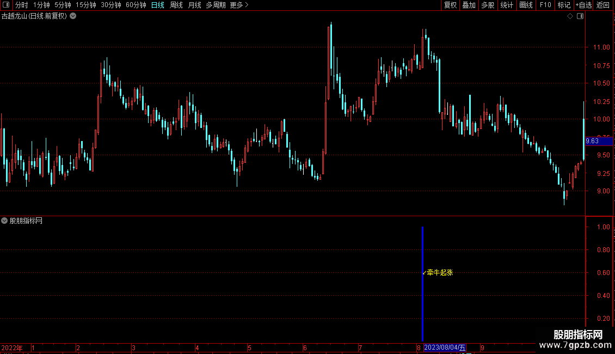
Task: Switch to 周线 weekly chart
Action: pos(176,5)
